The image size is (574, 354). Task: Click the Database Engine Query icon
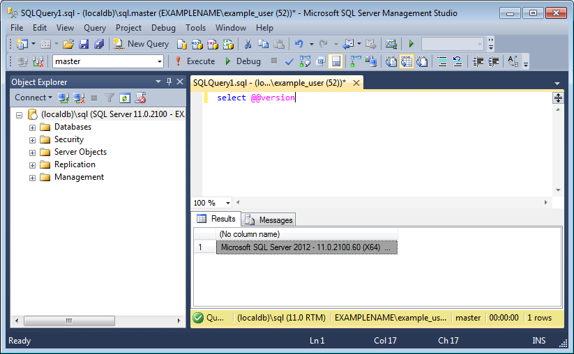(x=182, y=45)
